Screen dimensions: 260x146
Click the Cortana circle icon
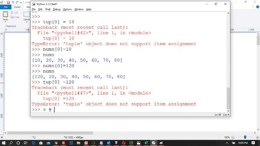pos(18,143)
